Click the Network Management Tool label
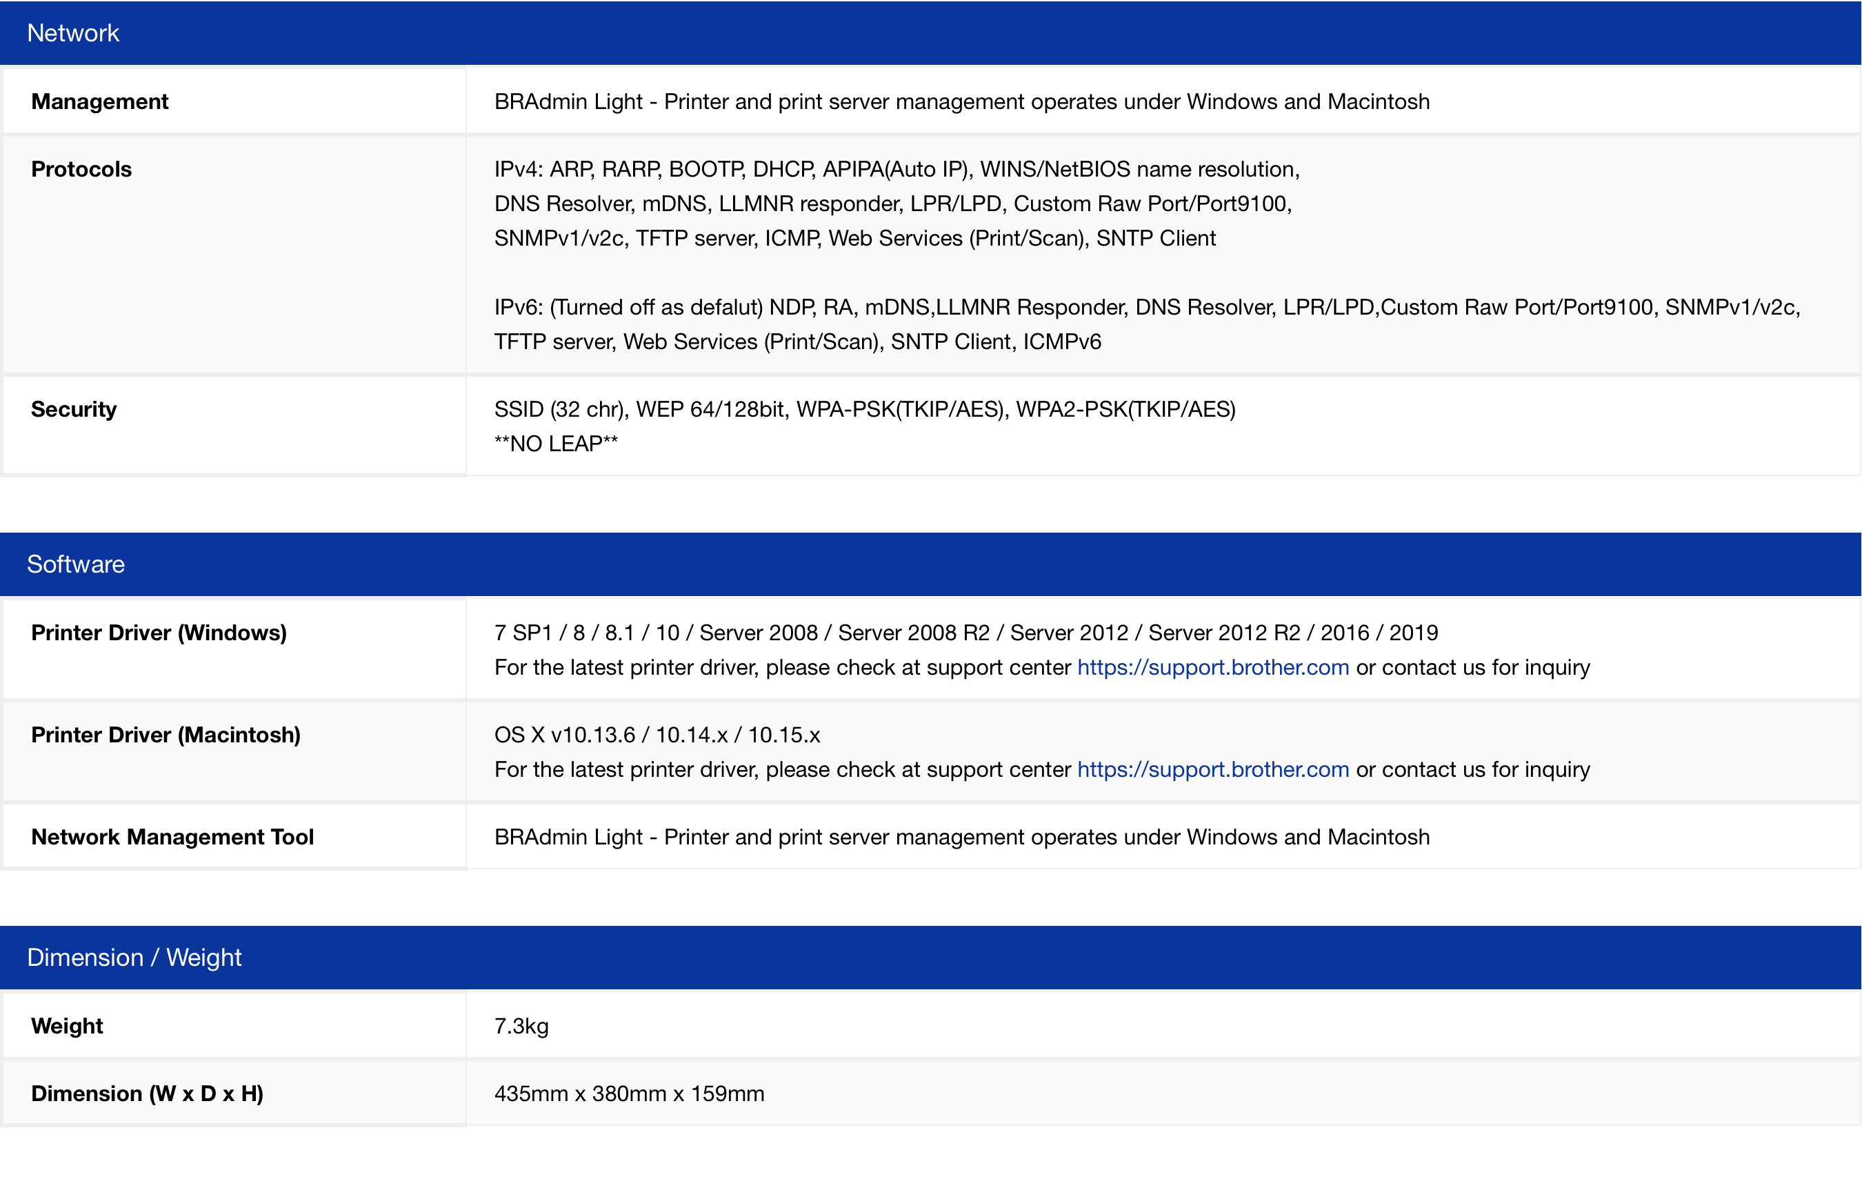 pos(172,838)
